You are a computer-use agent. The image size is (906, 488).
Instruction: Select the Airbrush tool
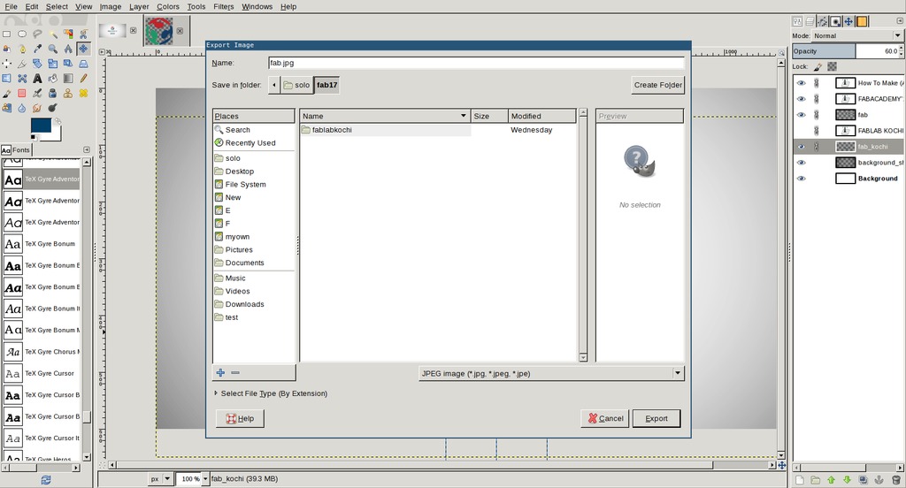click(37, 93)
